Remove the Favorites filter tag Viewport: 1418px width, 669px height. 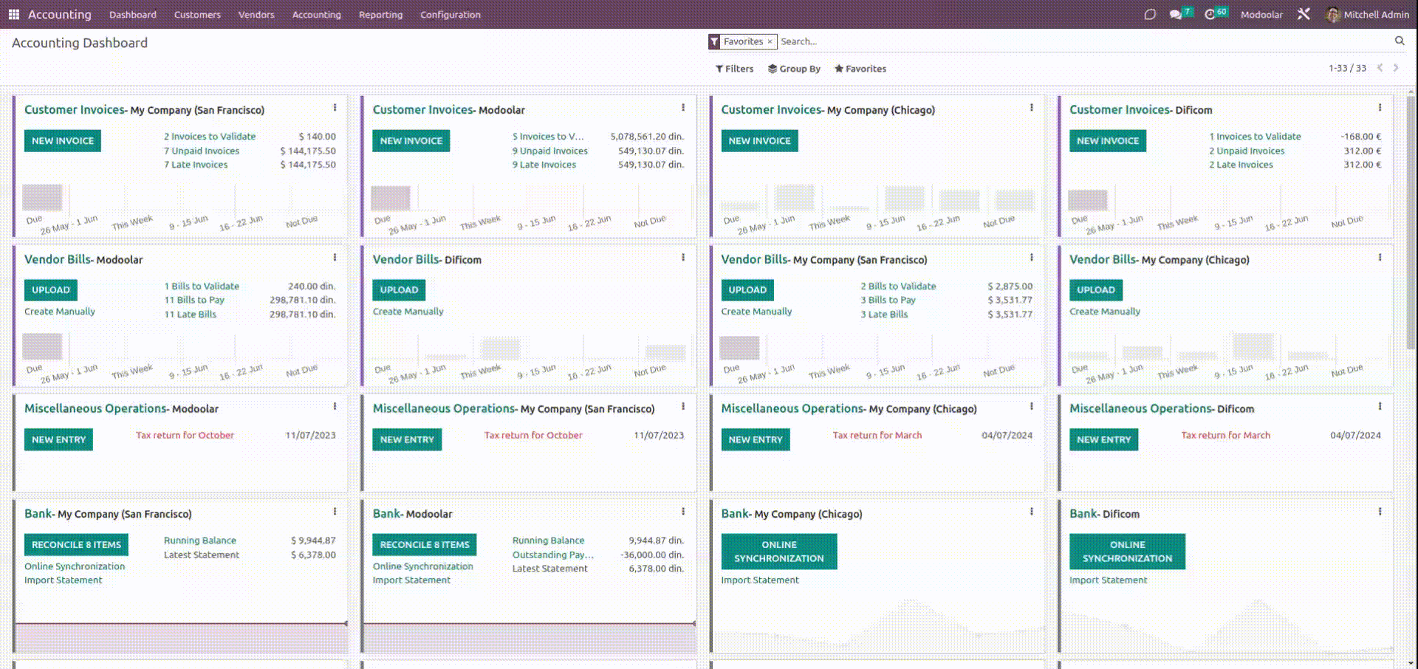pyautogui.click(x=770, y=42)
